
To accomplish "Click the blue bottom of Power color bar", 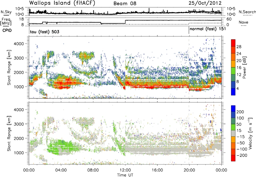I will point(233,92).
